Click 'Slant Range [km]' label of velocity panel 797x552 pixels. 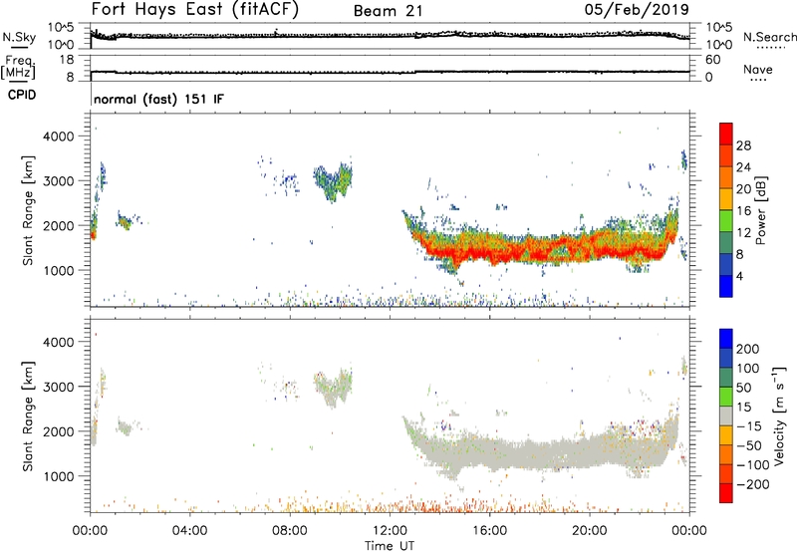pyautogui.click(x=28, y=415)
